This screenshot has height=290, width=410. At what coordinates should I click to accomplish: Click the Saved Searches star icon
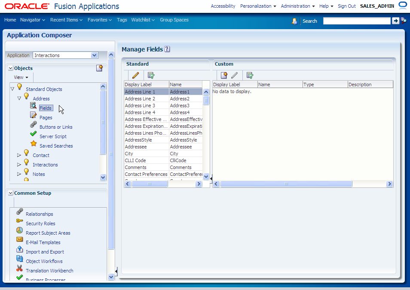34,143
